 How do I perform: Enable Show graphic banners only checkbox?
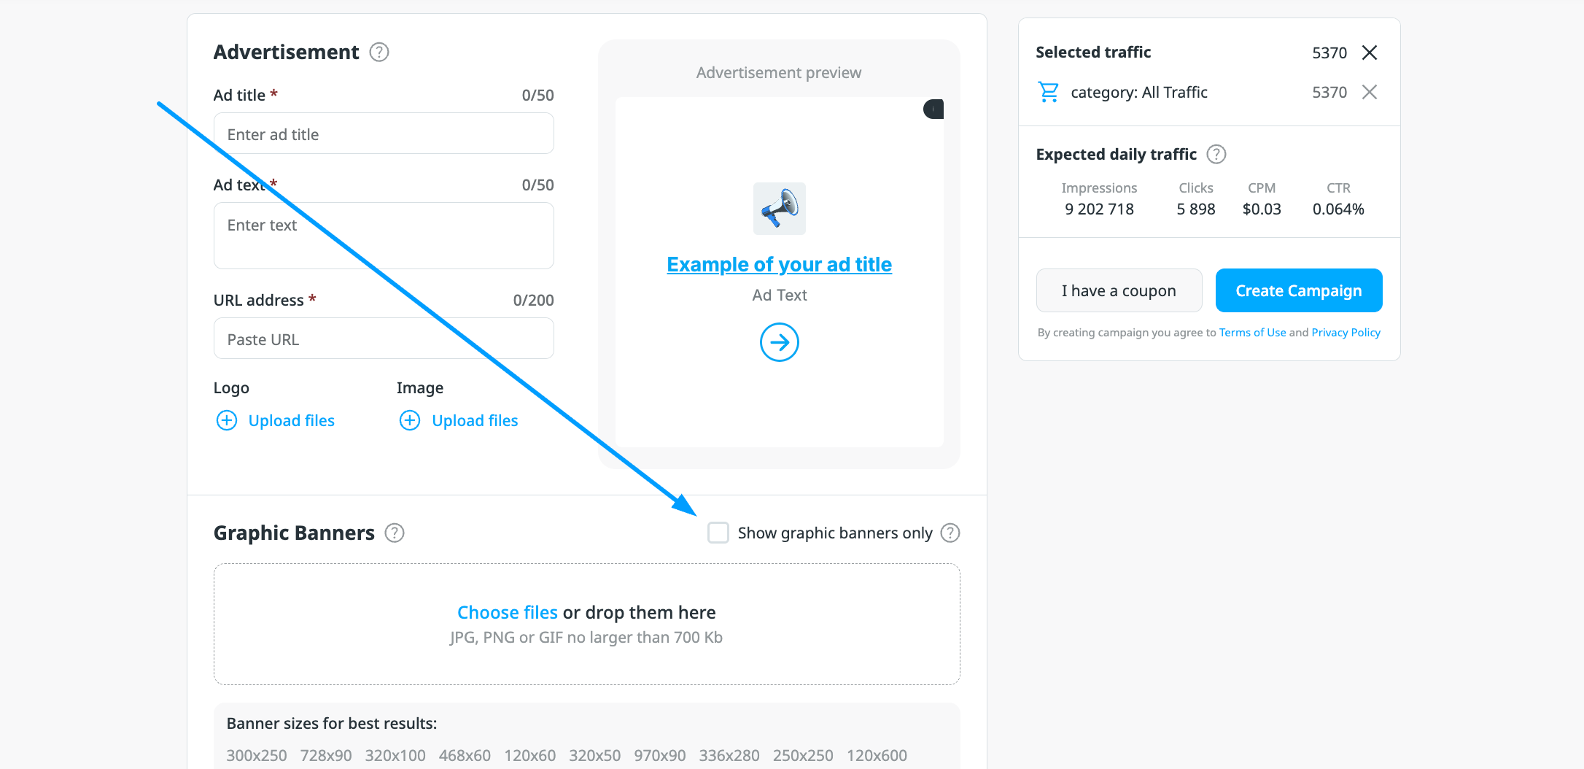pos(718,533)
